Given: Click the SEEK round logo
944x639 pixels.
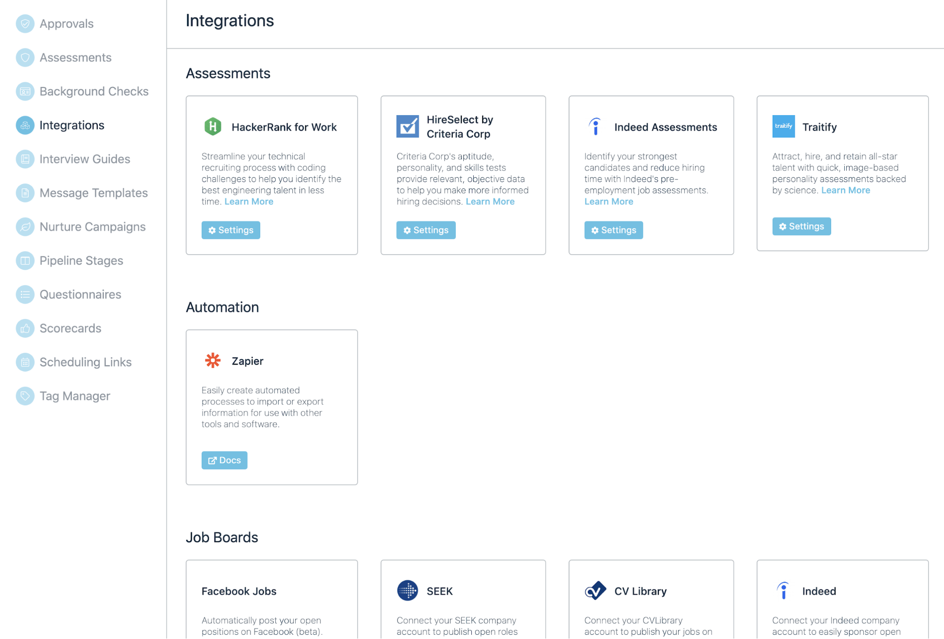Looking at the screenshot, I should point(408,590).
